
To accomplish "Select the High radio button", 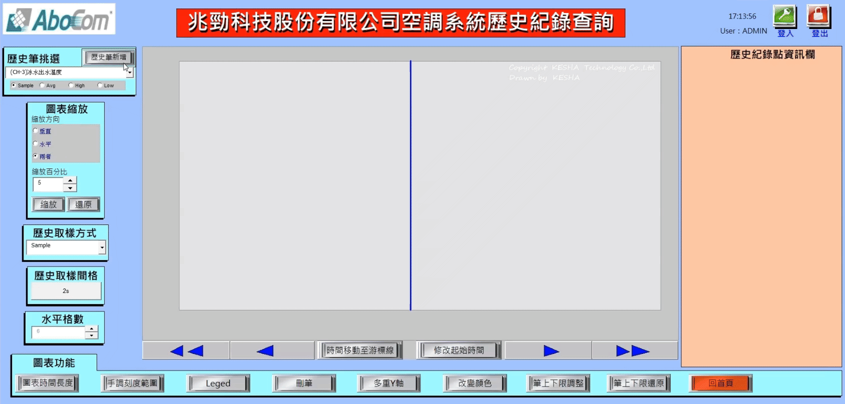I will click(71, 85).
